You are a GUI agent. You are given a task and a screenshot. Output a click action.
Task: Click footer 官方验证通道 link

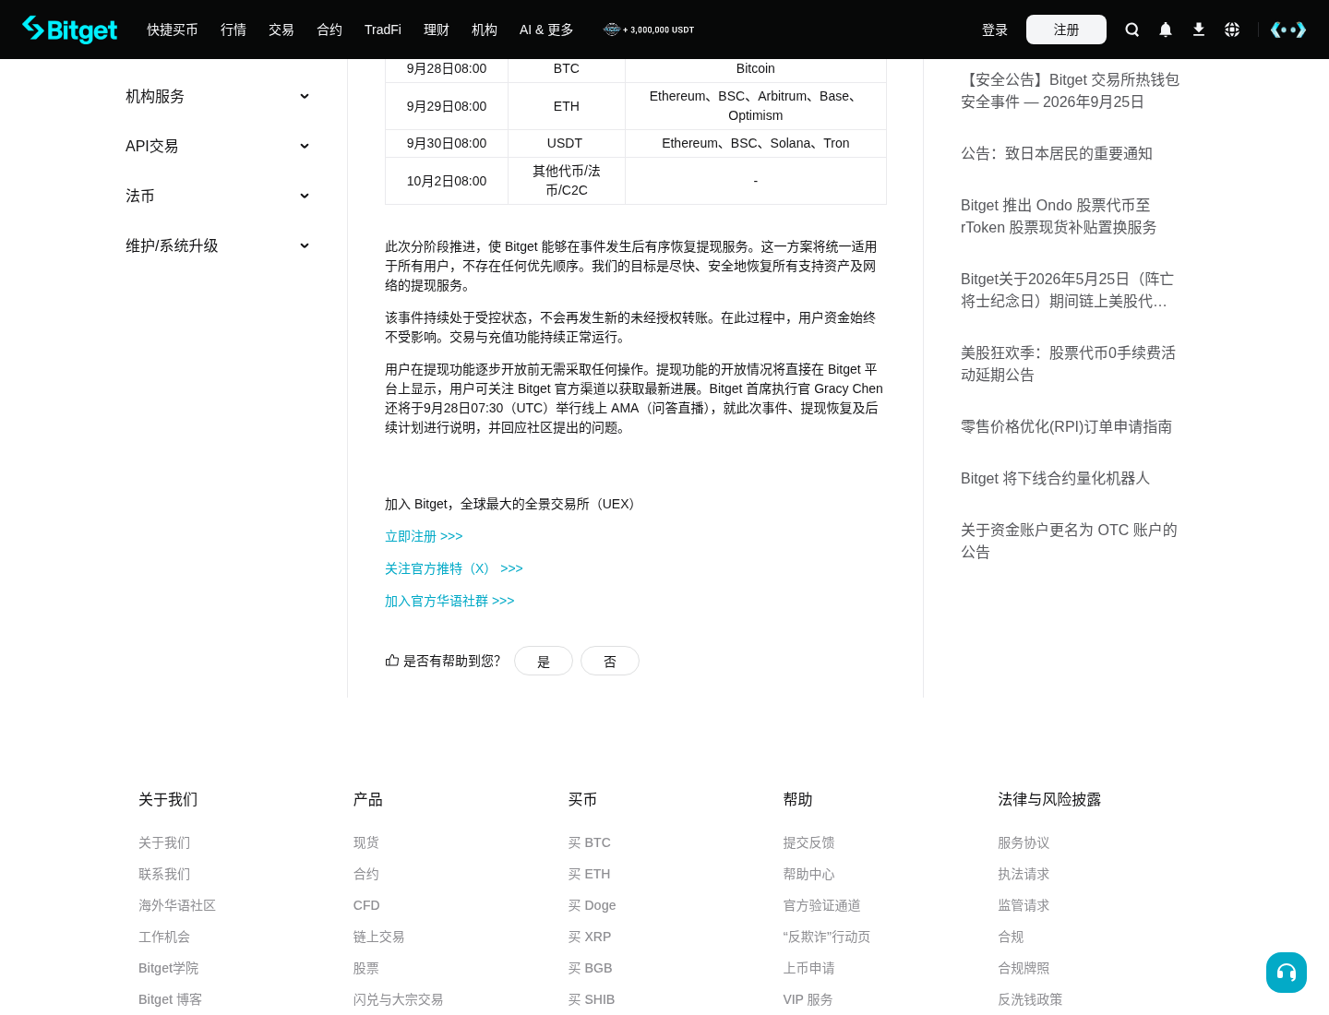pos(822,905)
